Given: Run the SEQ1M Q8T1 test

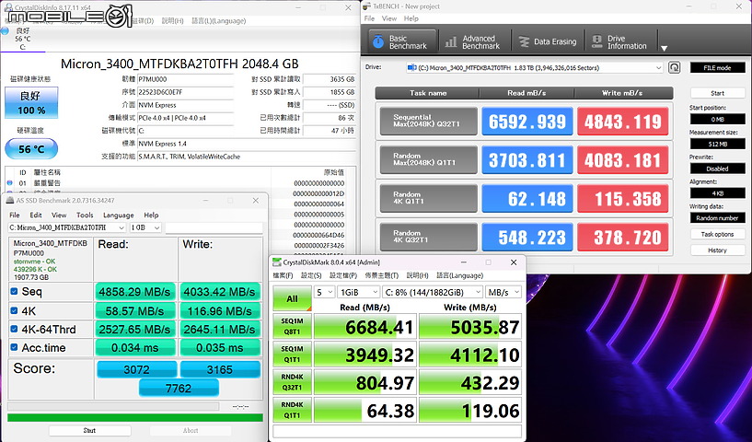Looking at the screenshot, I should pos(292,326).
